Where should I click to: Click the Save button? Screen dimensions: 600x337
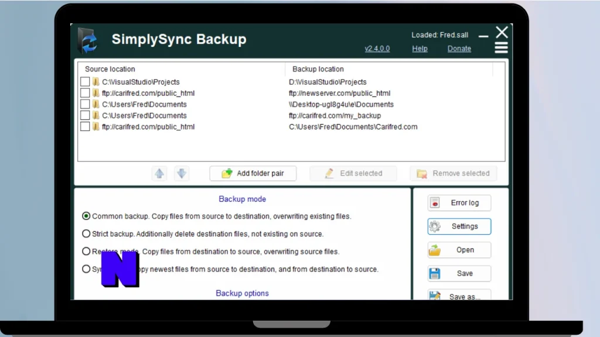tap(459, 274)
